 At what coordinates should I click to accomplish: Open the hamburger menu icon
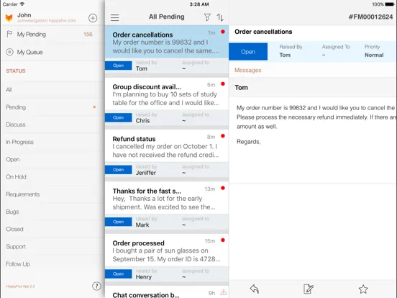[114, 17]
